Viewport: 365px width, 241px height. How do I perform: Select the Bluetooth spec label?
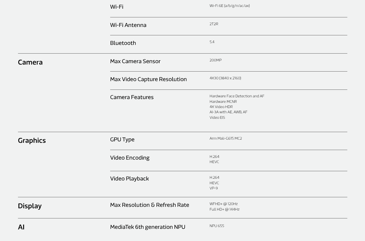pyautogui.click(x=123, y=43)
